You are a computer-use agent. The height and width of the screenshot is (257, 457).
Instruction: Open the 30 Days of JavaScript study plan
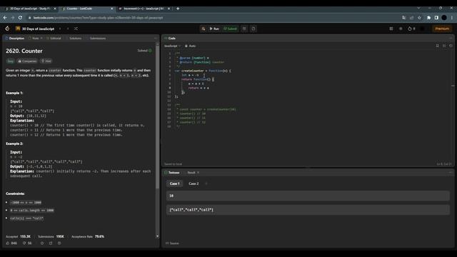35,29
